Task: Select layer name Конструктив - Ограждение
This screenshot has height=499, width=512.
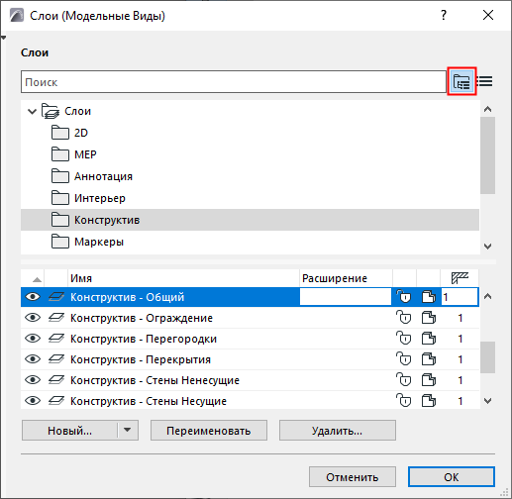Action: coord(142,318)
